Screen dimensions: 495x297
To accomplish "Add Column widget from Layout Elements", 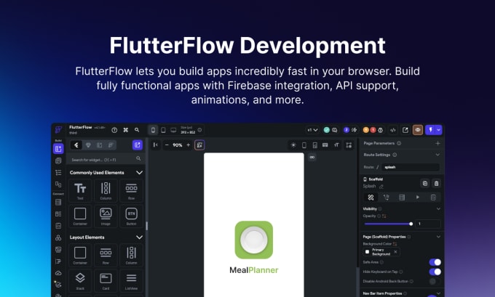I will click(131, 255).
